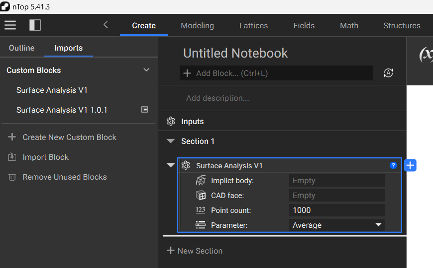Open the Math tab
Screen dimensions: 433x268
tap(349, 26)
